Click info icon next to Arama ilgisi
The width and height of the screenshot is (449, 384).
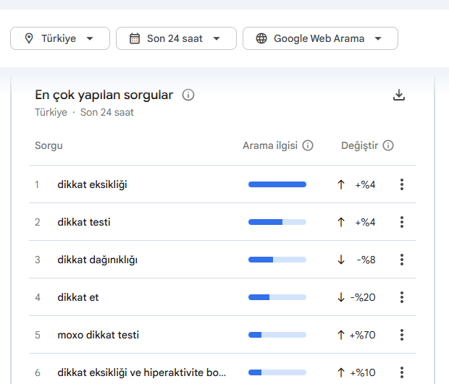pyautogui.click(x=308, y=146)
